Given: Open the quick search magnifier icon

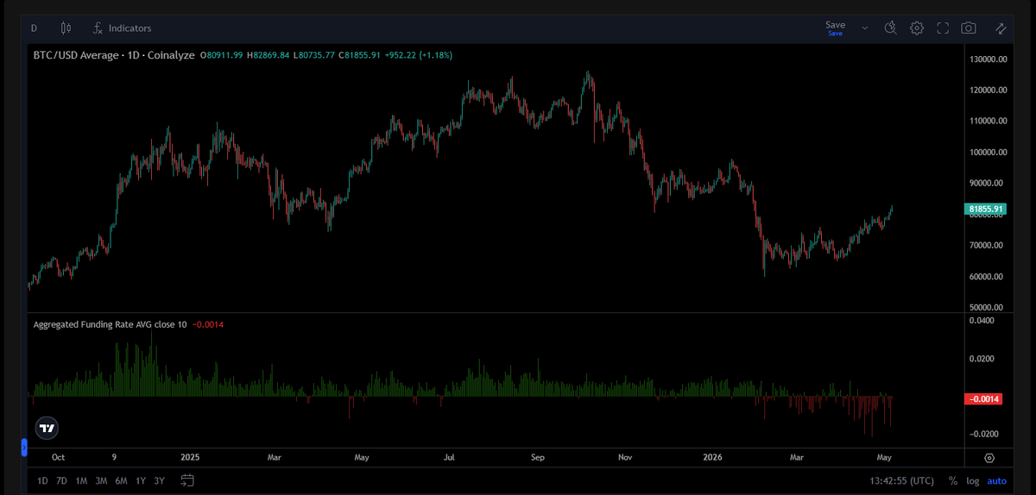Looking at the screenshot, I should pyautogui.click(x=890, y=28).
